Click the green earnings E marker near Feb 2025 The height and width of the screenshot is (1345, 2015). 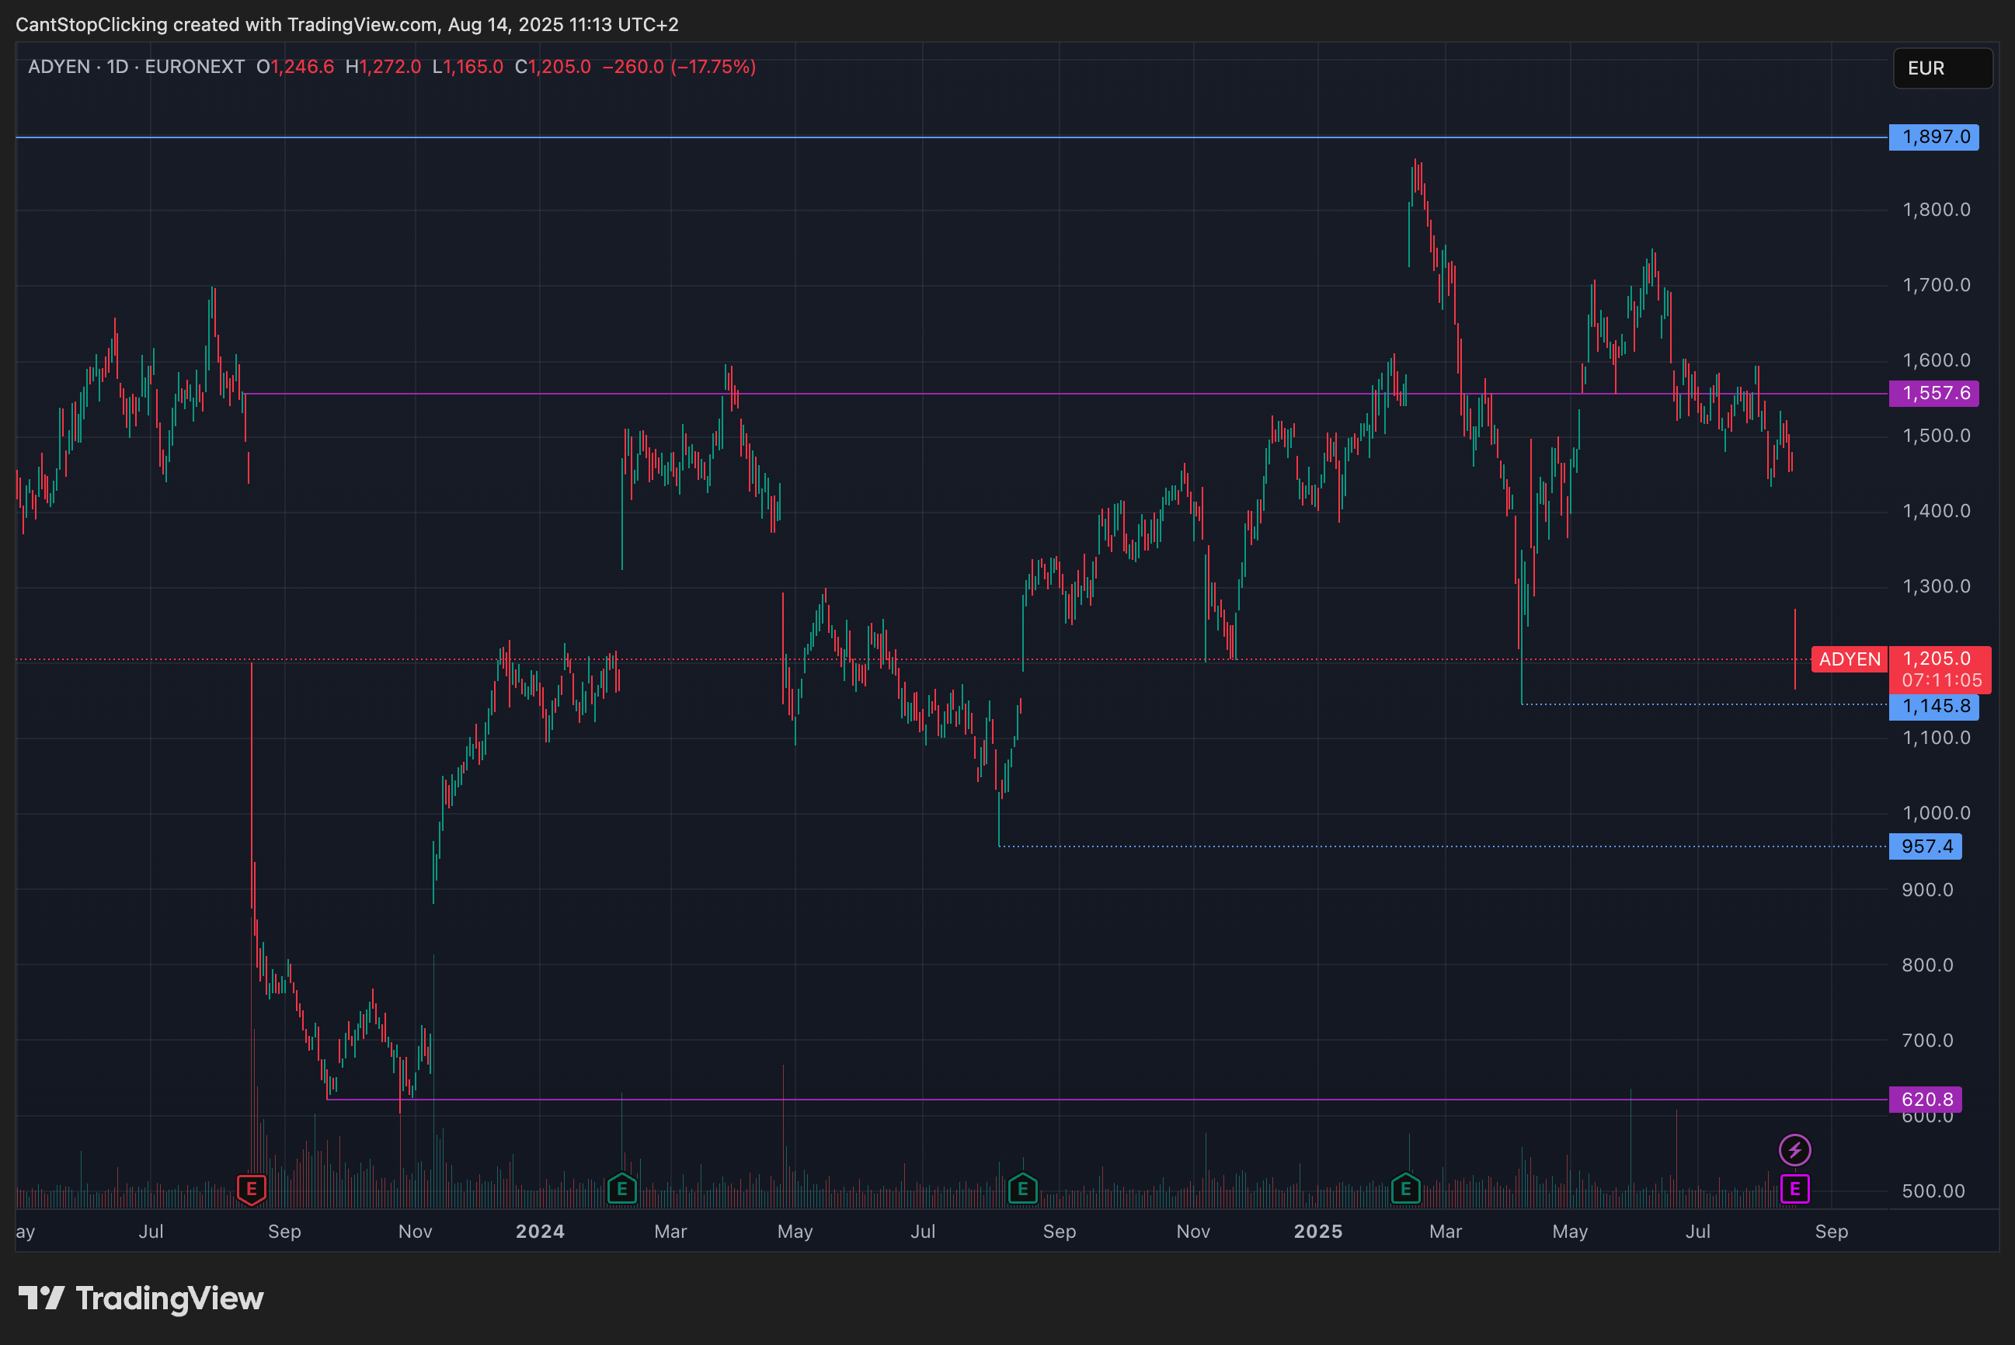(1405, 1189)
